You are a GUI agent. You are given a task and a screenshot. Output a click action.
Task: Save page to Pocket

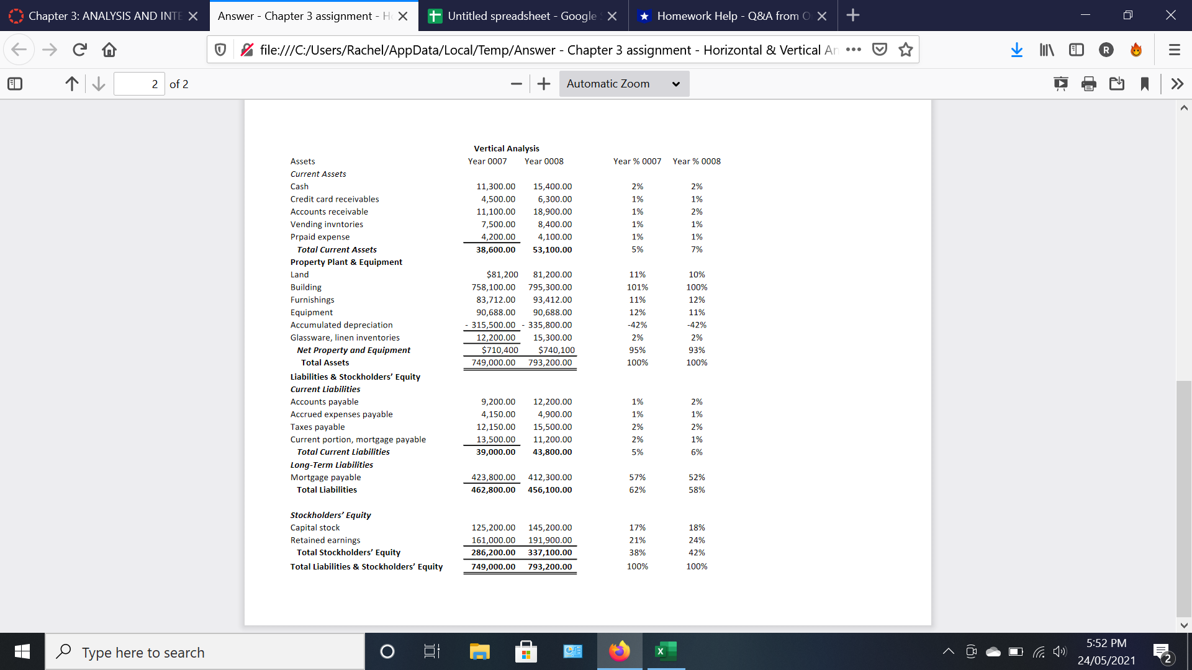[880, 50]
